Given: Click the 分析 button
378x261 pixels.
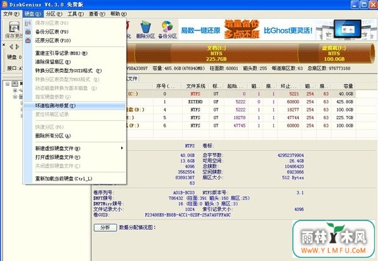Looking at the screenshot, I should point(105,227).
